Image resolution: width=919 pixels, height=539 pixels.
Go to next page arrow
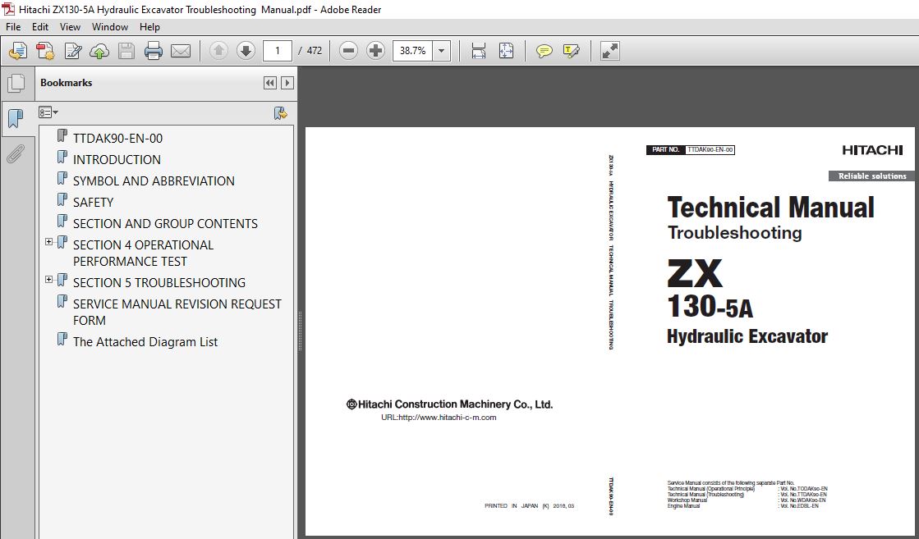pos(246,51)
